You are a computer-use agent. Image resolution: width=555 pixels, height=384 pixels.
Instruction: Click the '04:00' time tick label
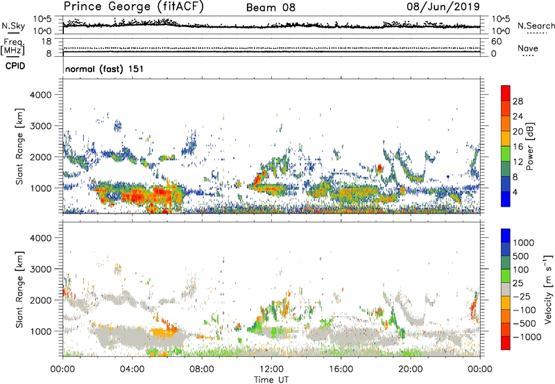(x=132, y=369)
